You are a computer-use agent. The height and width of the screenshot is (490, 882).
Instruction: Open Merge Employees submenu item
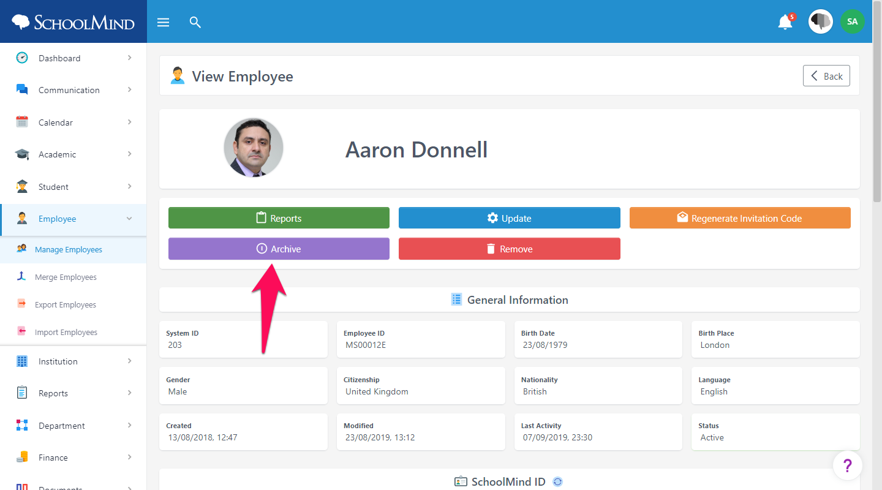coord(73,277)
